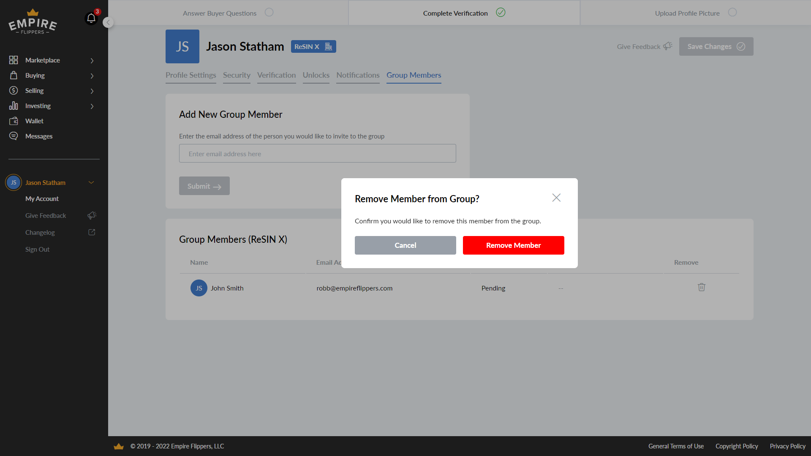Viewport: 811px width, 456px height.
Task: Click the Wallet icon
Action: click(x=14, y=121)
